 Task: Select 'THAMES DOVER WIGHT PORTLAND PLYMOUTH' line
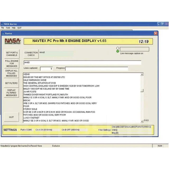(46, 95)
